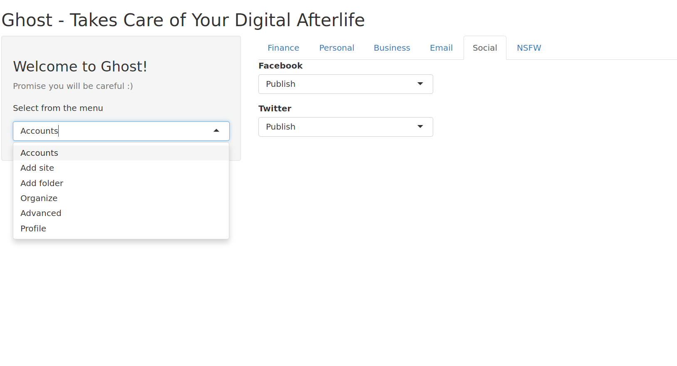Image resolution: width=677 pixels, height=366 pixels.
Task: Click the Ghost page title heading
Action: (x=183, y=20)
